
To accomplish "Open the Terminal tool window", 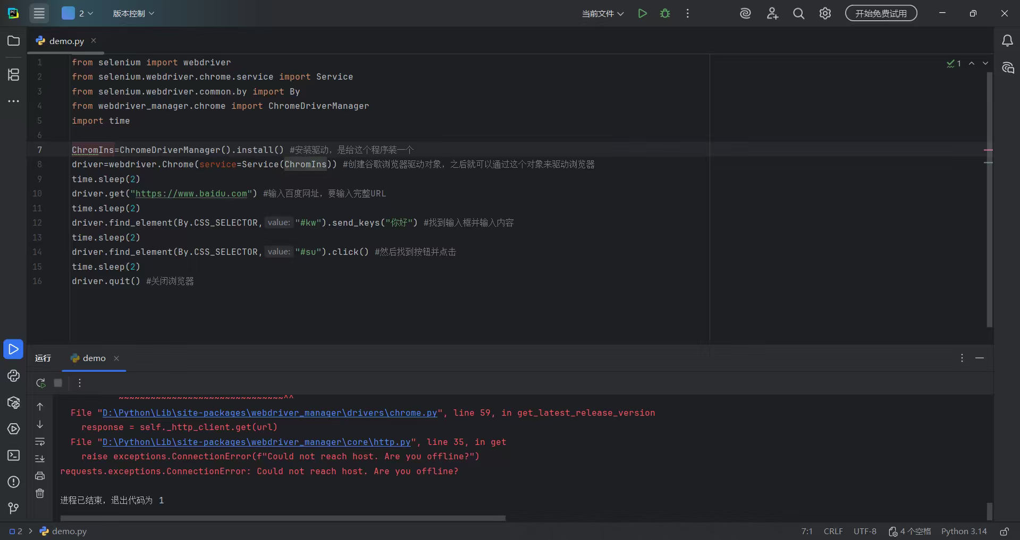I will pyautogui.click(x=13, y=456).
